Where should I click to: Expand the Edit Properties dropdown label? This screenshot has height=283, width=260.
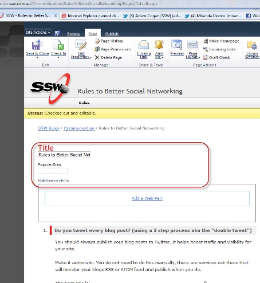(x=81, y=56)
